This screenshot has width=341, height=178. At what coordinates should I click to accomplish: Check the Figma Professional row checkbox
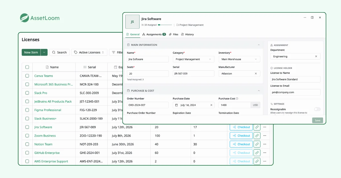27,110
